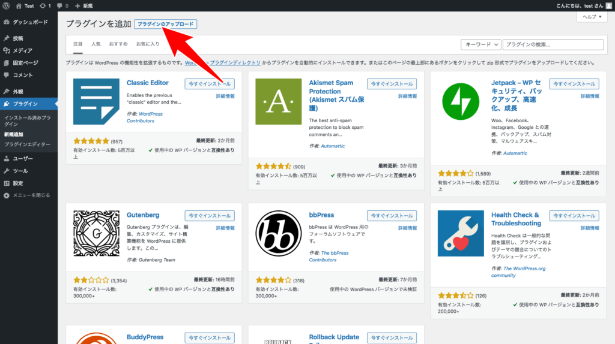Open the キーワード search type dropdown

click(x=480, y=44)
